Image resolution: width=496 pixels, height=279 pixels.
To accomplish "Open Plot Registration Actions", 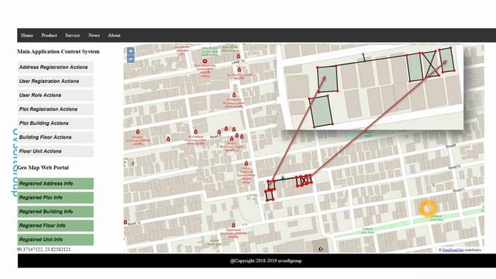I will [x=55, y=109].
